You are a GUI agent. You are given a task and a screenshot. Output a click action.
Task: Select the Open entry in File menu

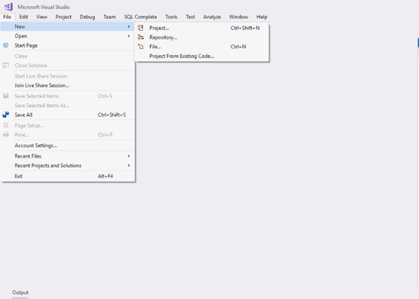click(x=67, y=36)
